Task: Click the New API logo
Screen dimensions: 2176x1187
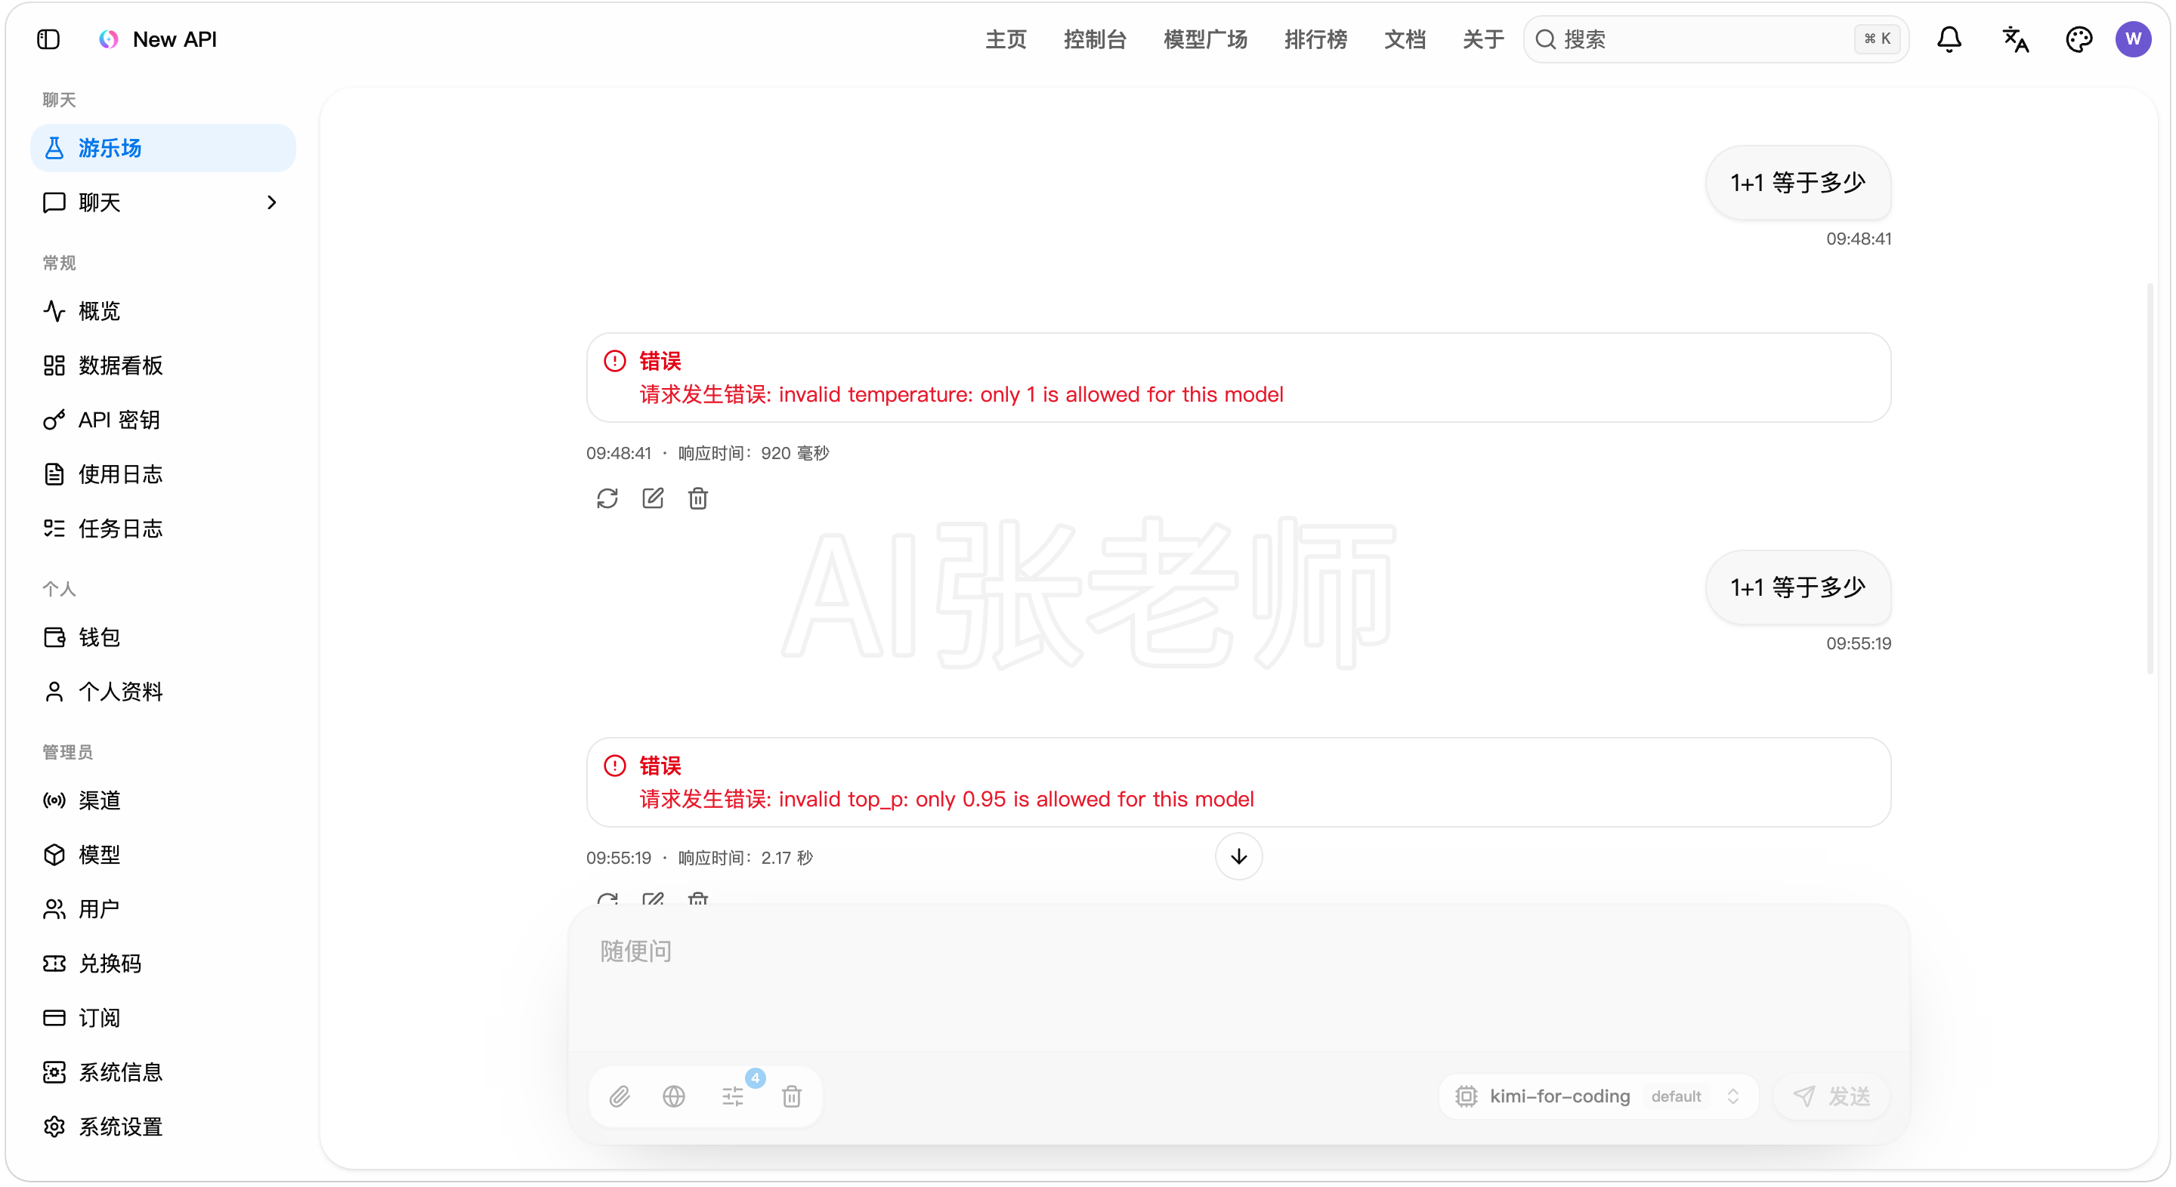Action: coord(109,40)
